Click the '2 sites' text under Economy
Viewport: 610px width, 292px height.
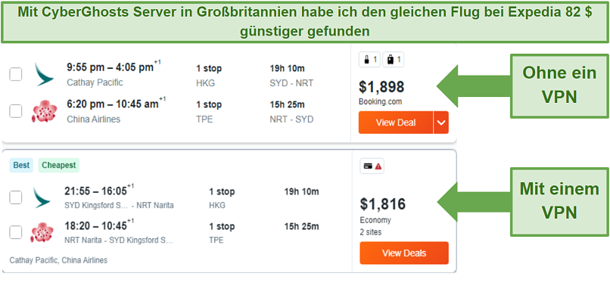click(371, 232)
